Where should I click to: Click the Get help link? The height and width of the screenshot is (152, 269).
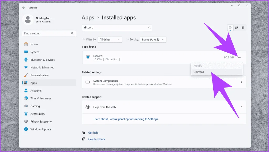[x=93, y=133]
